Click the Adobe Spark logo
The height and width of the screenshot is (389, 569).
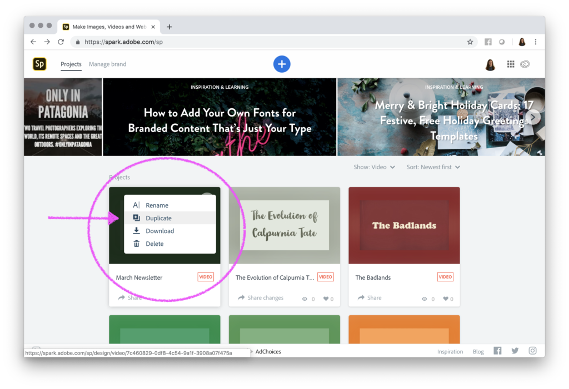point(39,64)
